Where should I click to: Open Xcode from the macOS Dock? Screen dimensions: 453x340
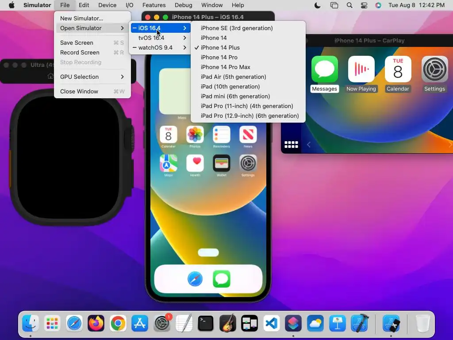tap(359, 323)
